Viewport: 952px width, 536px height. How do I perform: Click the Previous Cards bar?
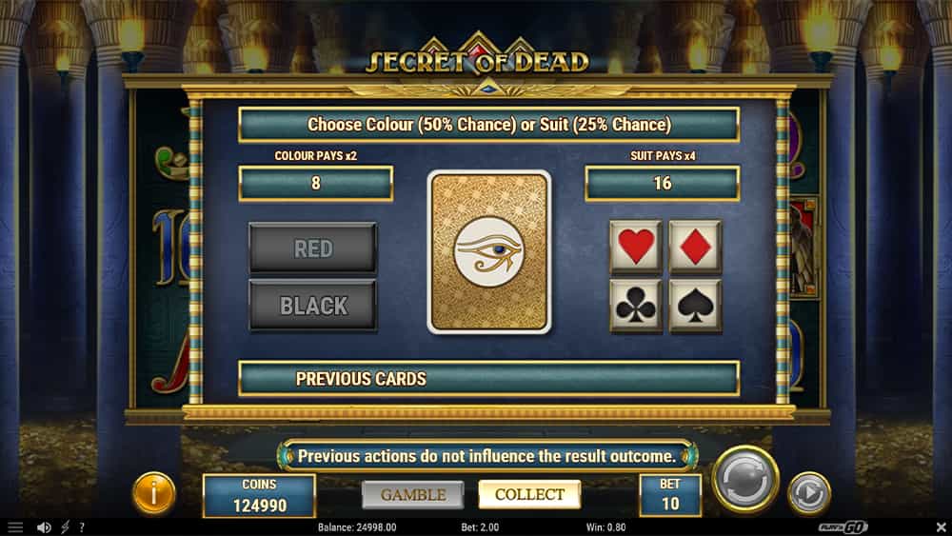click(488, 379)
